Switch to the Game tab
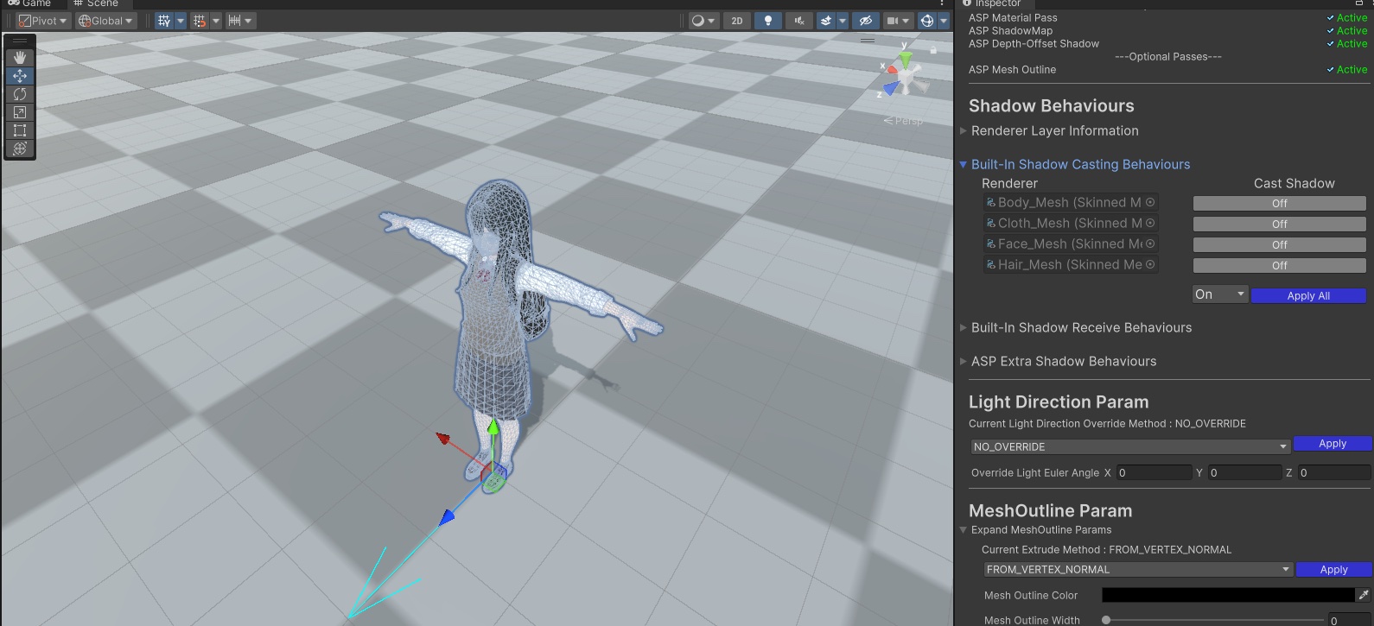 click(29, 3)
